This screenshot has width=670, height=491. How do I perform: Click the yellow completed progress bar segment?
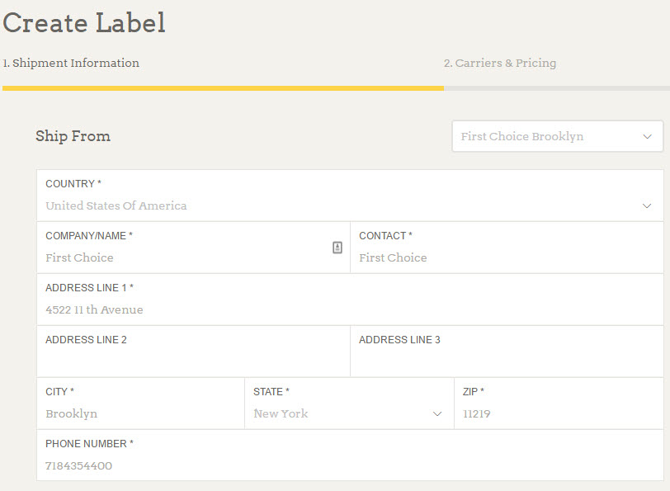pyautogui.click(x=223, y=87)
